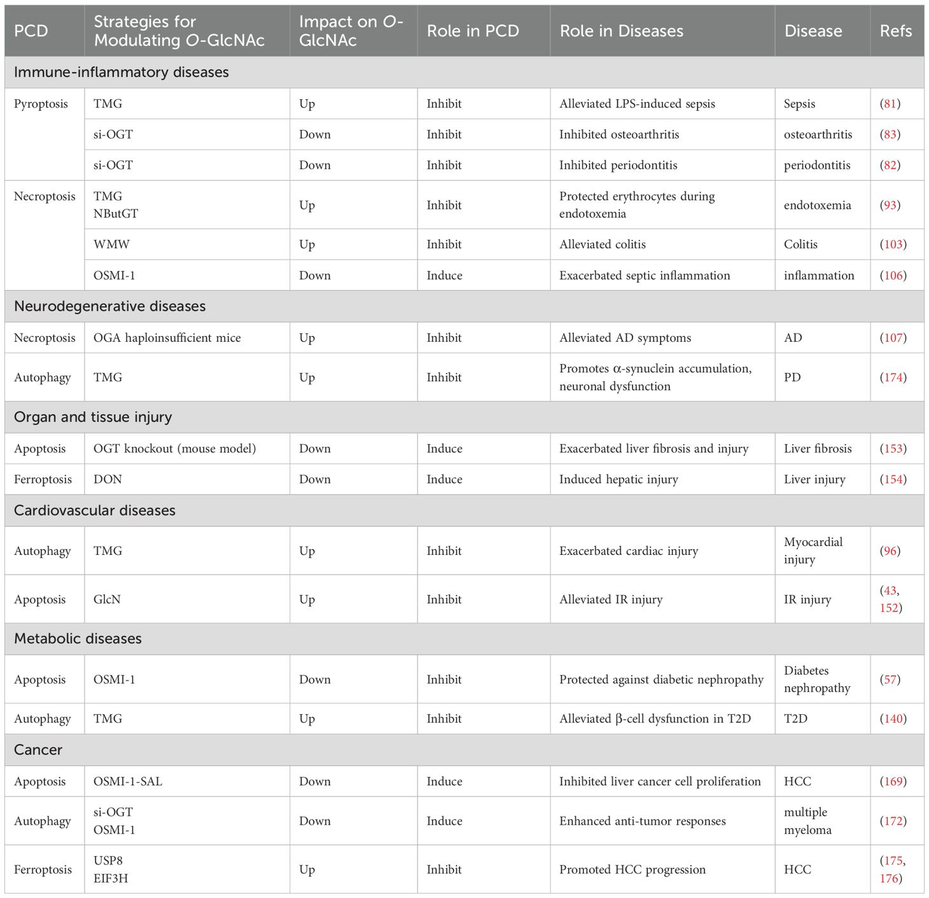Click reference 83 in osteoarthritis row
Image resolution: width=929 pixels, height=898 pixels.
pyautogui.click(x=890, y=134)
